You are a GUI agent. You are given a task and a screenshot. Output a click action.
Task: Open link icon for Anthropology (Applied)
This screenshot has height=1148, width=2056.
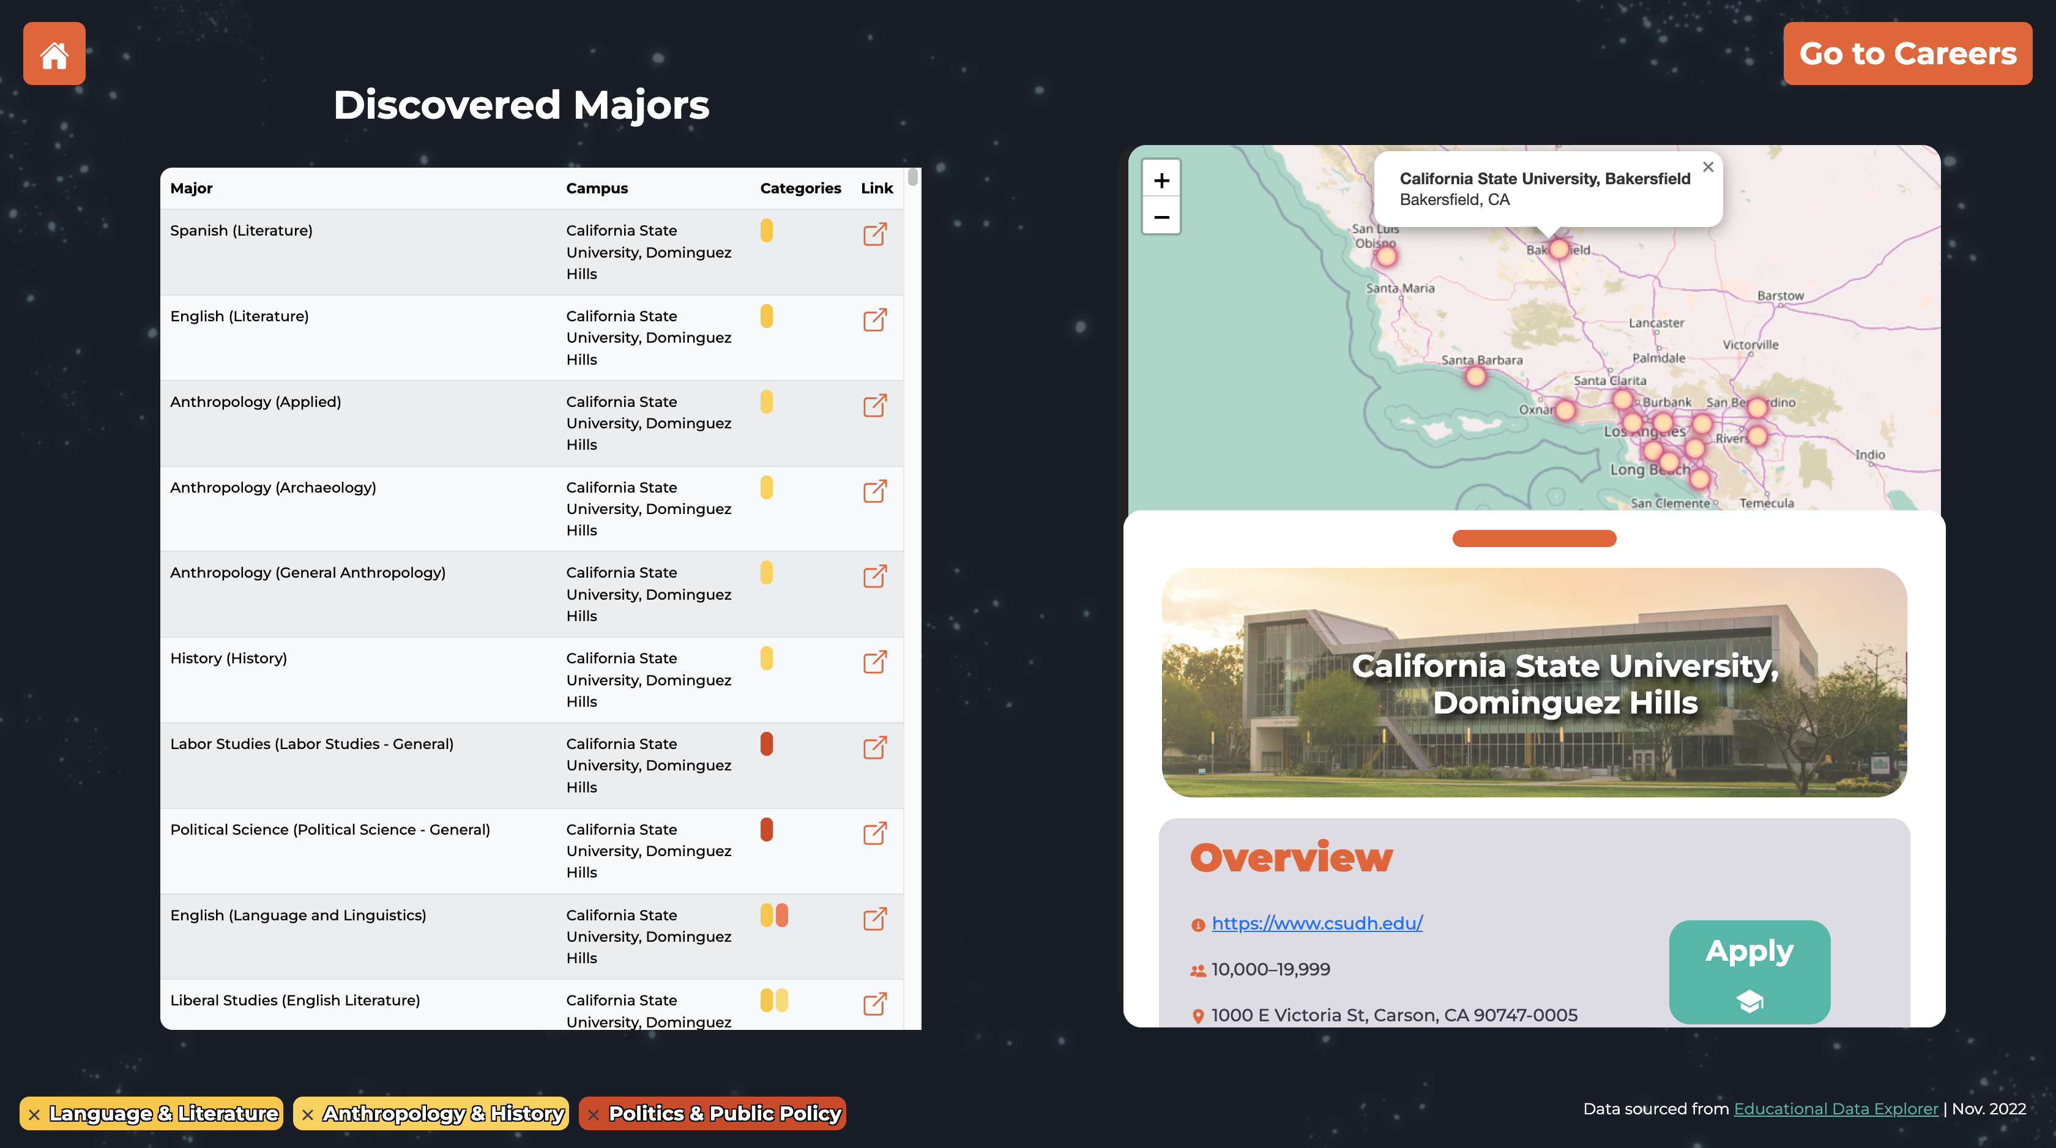tap(875, 404)
